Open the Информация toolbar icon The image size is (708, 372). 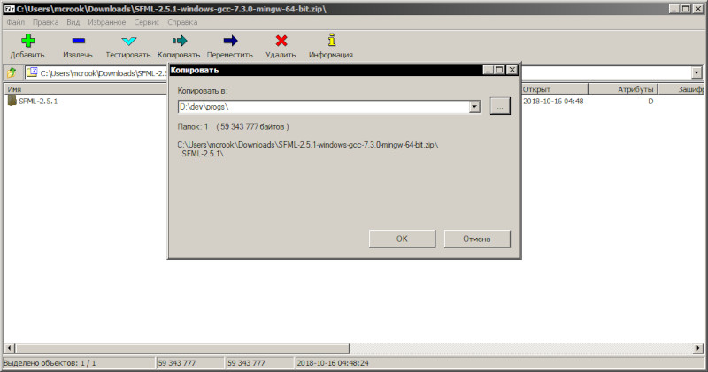click(x=332, y=40)
